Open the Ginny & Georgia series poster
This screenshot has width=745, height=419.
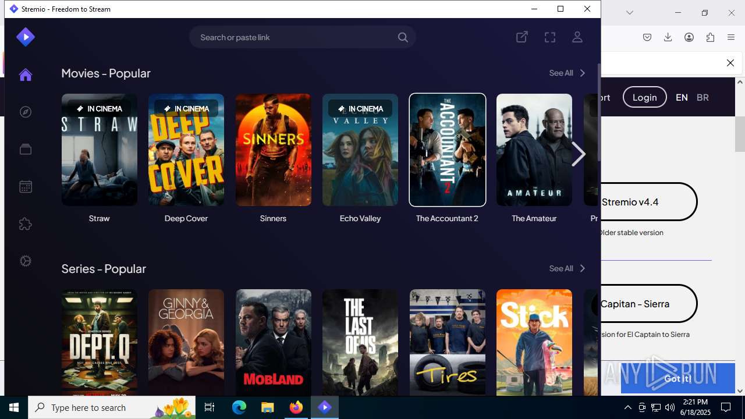pos(186,342)
